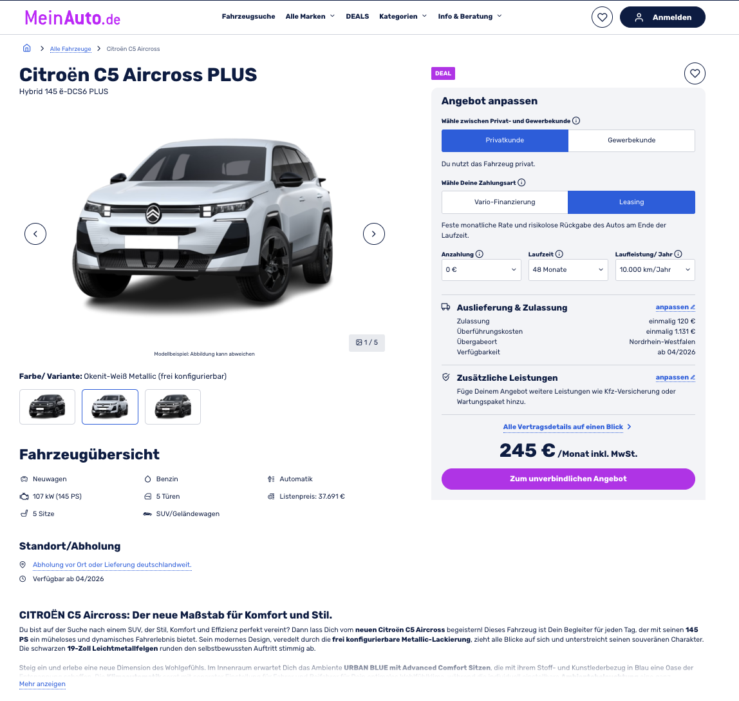Image resolution: width=739 pixels, height=701 pixels.
Task: Open info icon beside Zahlungsart label
Action: (x=521, y=182)
